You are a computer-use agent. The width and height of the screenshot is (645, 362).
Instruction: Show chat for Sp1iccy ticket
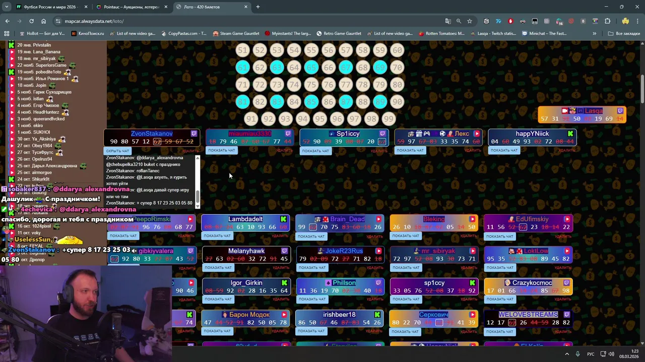point(316,151)
